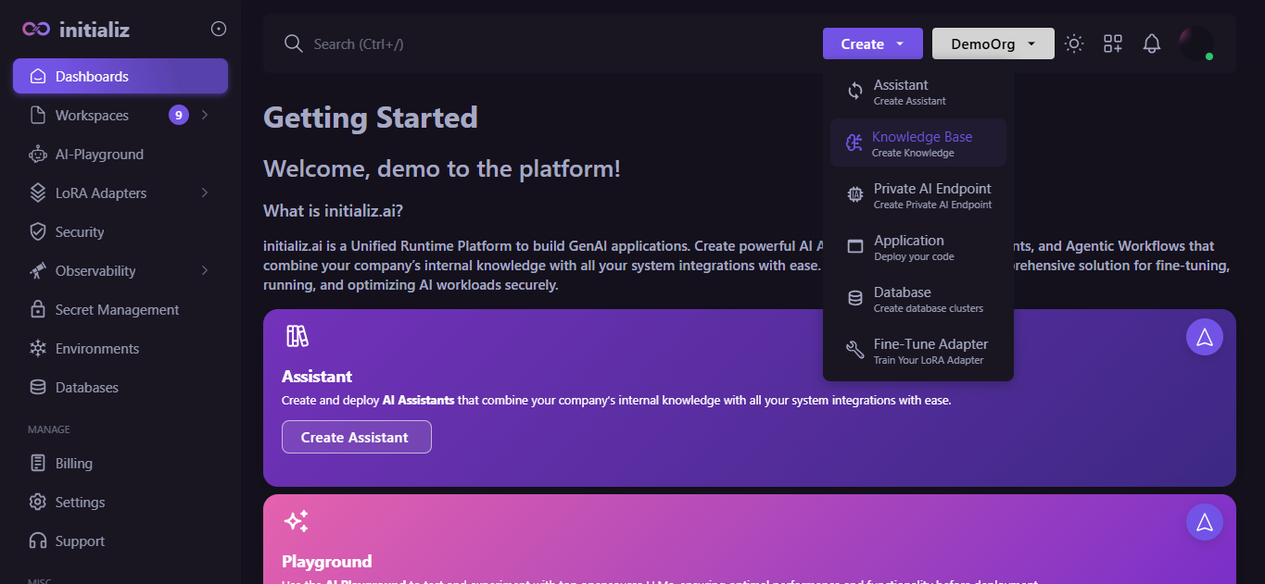Click the AI-Playground robot icon
This screenshot has height=584, width=1265.
pos(38,154)
